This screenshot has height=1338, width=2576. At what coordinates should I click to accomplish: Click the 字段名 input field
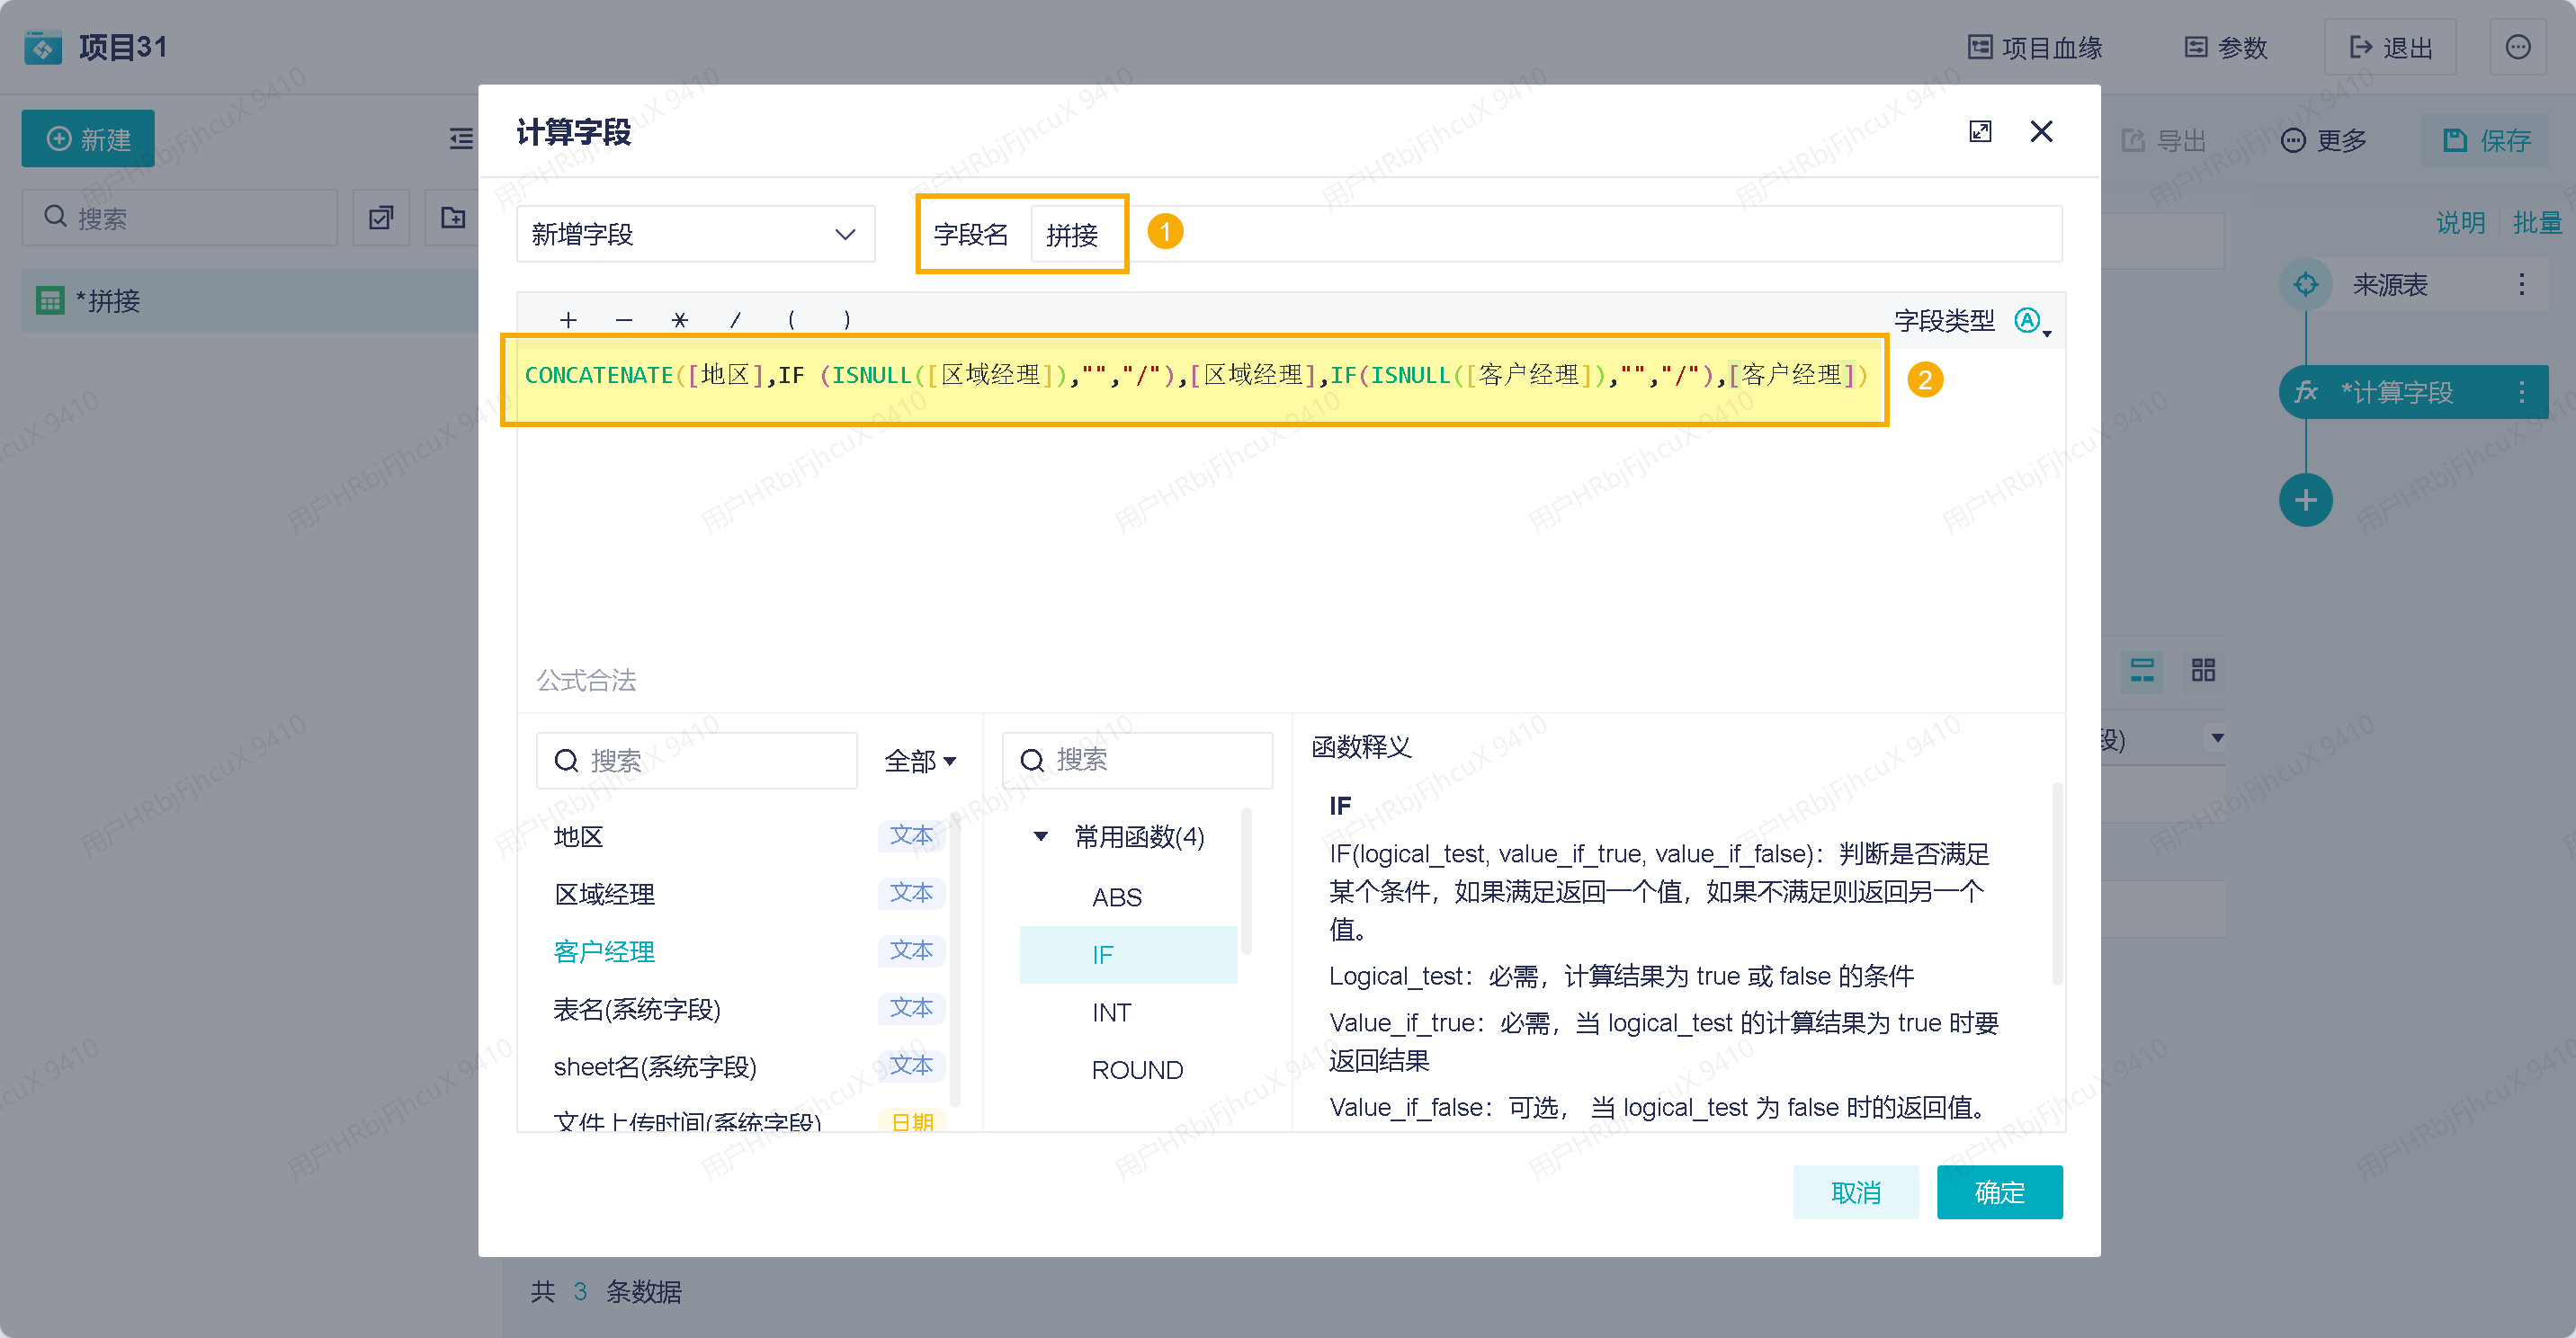click(1073, 235)
